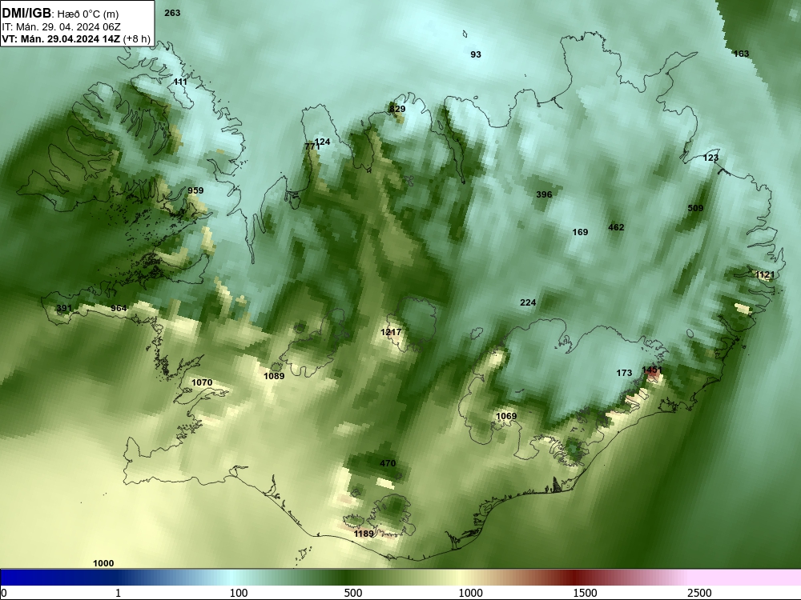Screen dimensions: 801x600
Task: Select the 462 height label
Action: click(616, 227)
